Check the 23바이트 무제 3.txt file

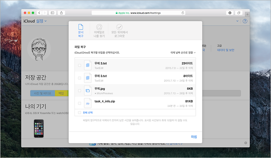[x=79, y=65]
